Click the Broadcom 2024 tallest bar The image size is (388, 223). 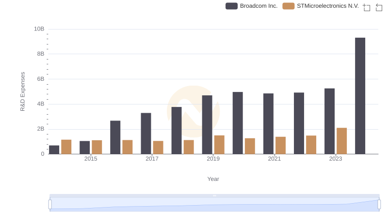point(360,96)
